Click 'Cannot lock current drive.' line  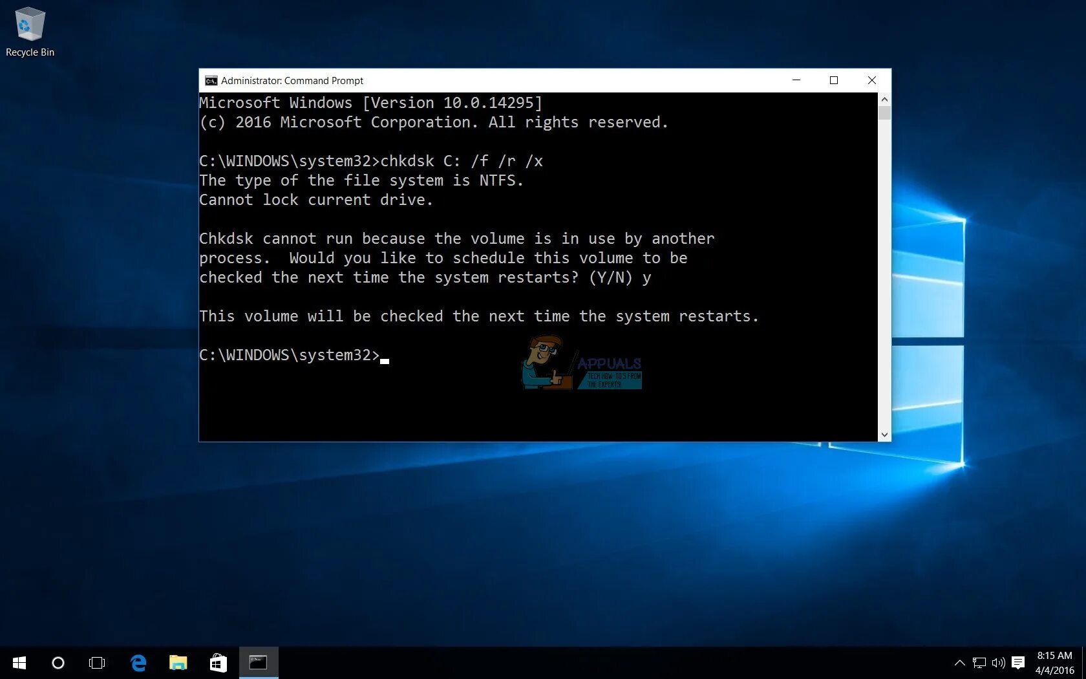coord(315,200)
